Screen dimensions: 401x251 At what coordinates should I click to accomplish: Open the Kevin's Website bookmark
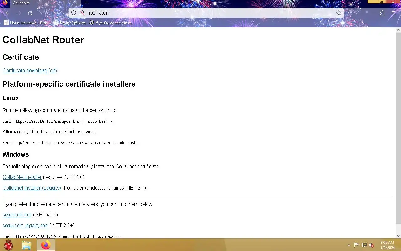pos(70,23)
